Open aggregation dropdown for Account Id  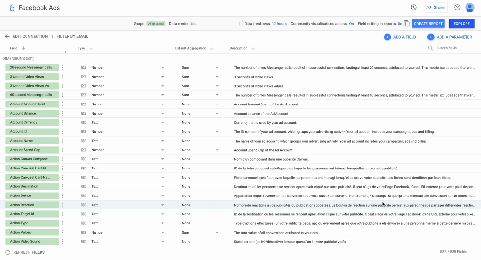tap(217, 131)
